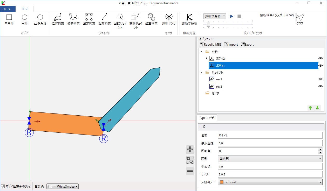Viewport: 327px width, 191px height.
Task: Click Rebuild MBS button
Action: coord(210,44)
